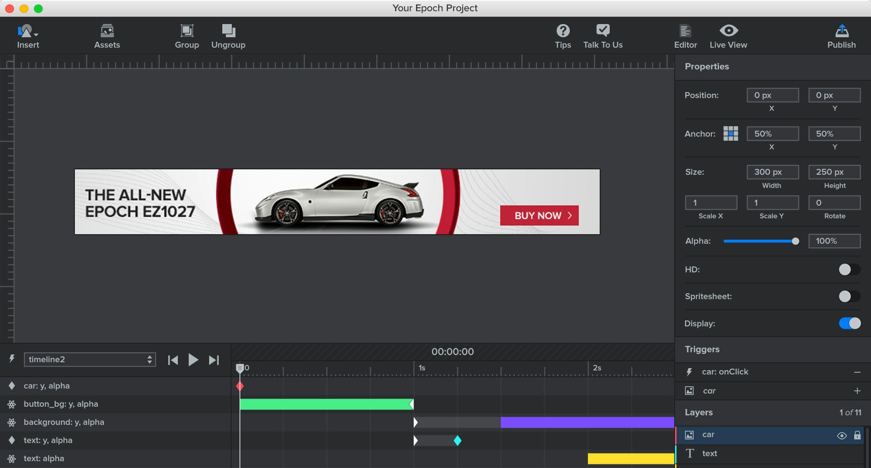This screenshot has width=871, height=468.
Task: Open the timeline2 selector dropdown
Action: [x=90, y=360]
